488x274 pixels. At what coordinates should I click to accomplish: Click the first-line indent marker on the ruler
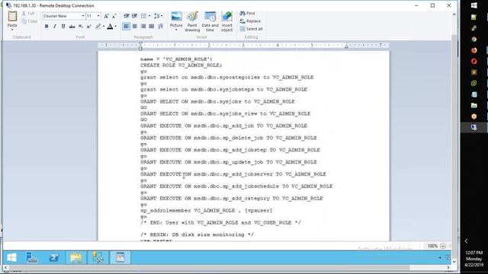(140, 43)
